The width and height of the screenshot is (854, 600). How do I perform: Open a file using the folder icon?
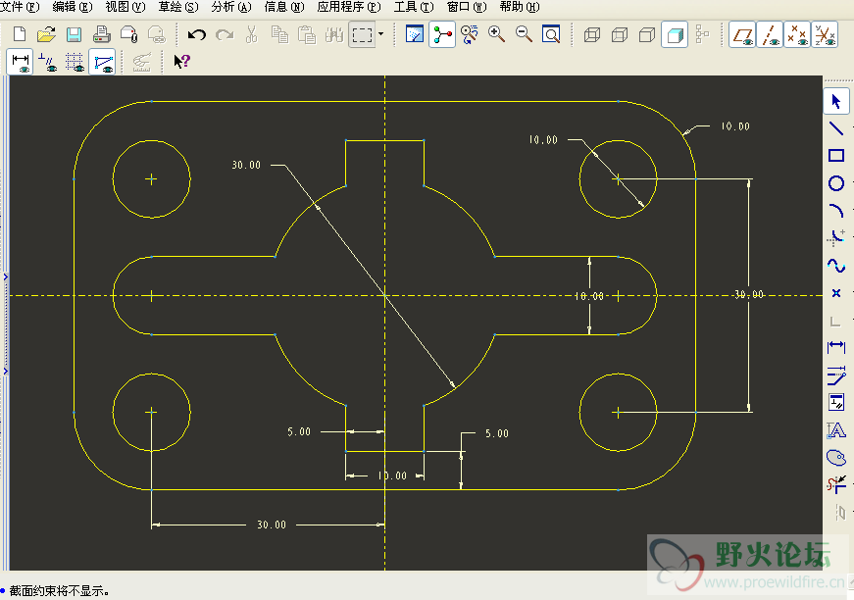47,34
